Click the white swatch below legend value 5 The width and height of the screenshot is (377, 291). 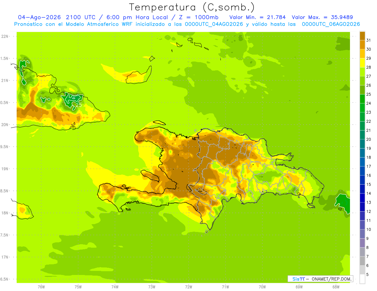pos(362,279)
